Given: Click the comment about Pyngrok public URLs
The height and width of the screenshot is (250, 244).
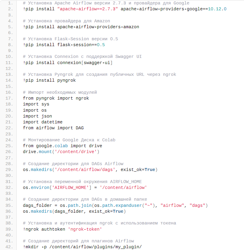Looking at the screenshot, I should (x=100, y=74).
